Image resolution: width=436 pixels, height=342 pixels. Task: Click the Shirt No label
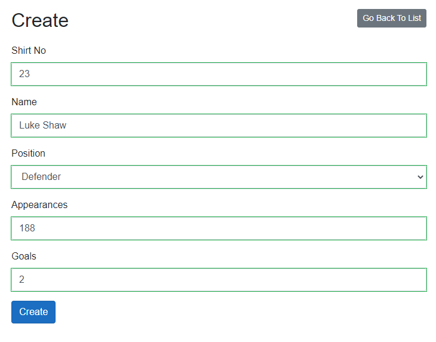click(29, 51)
